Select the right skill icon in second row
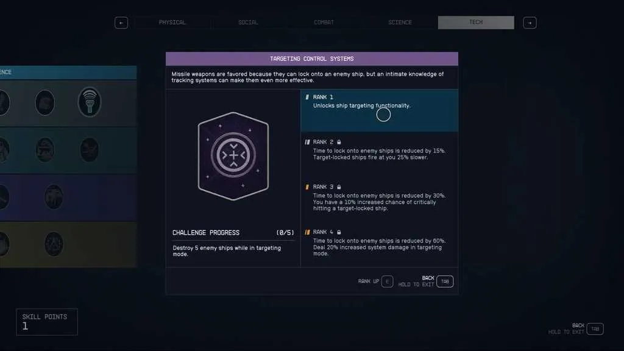624x351 pixels. [89, 150]
